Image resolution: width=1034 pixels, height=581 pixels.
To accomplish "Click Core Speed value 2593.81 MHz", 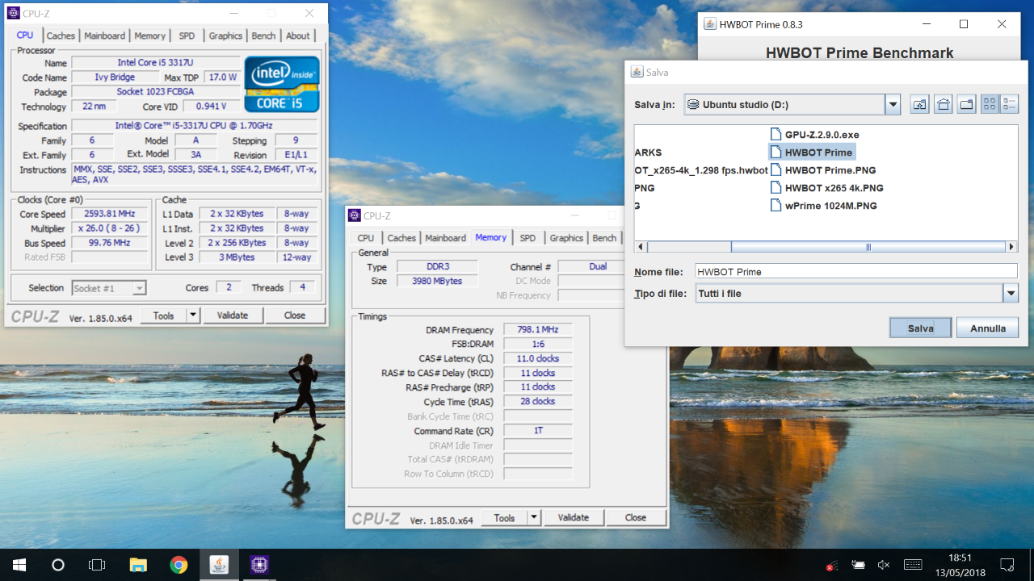I will [110, 214].
